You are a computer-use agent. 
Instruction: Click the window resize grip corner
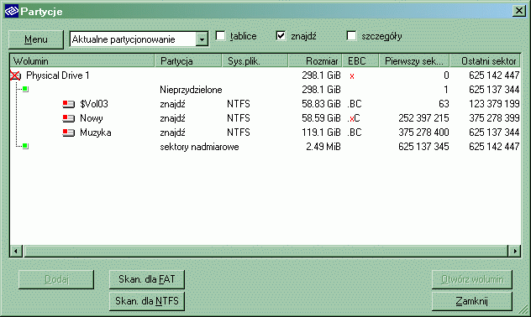pos(524,309)
